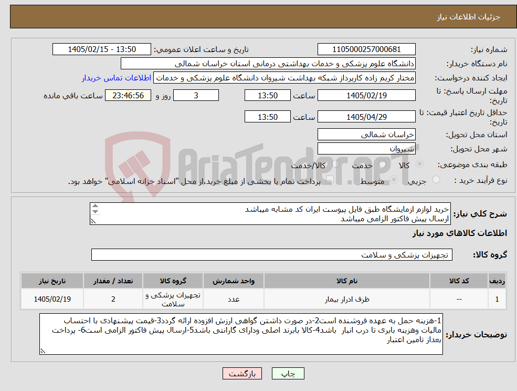517x391 pixels.
Task: Click the need number field 1105000257000681
Action: [x=366, y=49]
